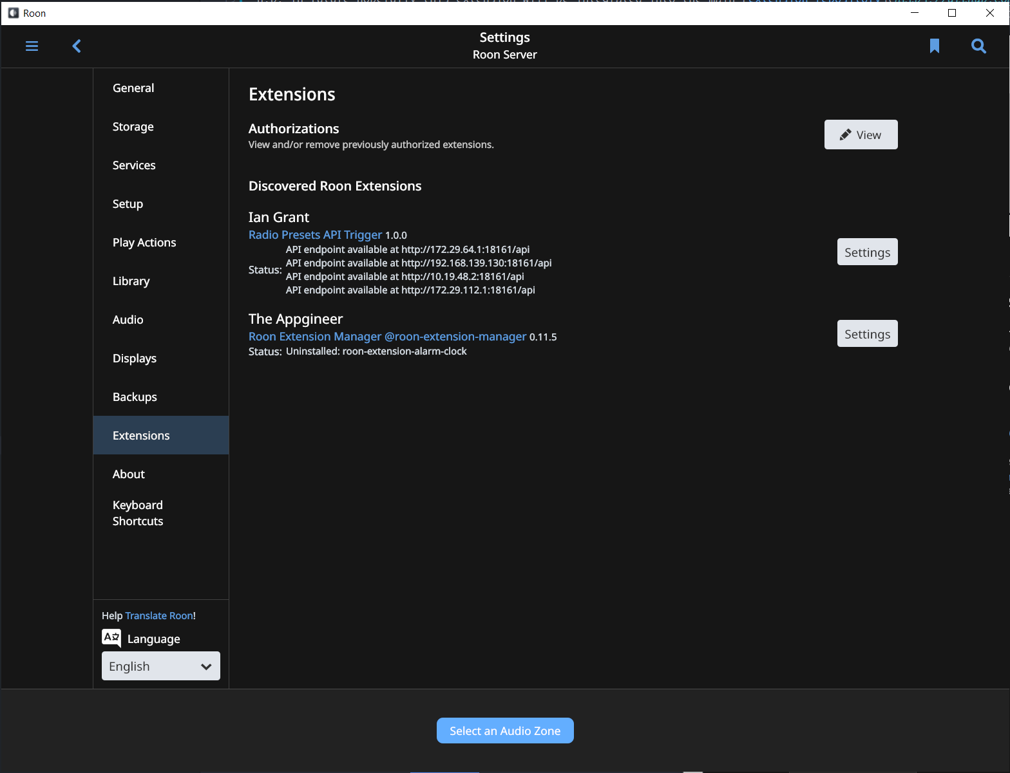
Task: Click the 192.168.139.130 API endpoint text
Action: click(x=419, y=263)
